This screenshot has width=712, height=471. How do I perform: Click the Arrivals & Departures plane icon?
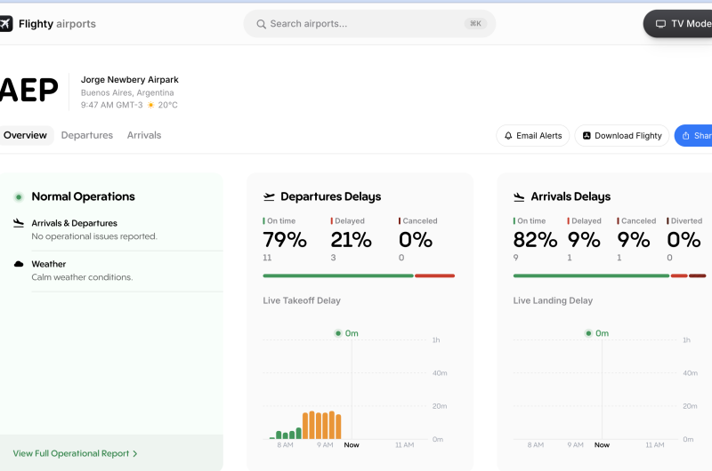click(19, 223)
